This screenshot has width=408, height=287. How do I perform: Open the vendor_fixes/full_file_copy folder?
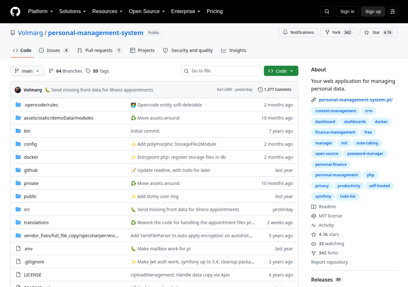point(71,236)
